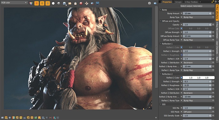Viewport: 219px width, 120px height.
Task: Toggle the blue channel button
Action: (x=48, y=3)
